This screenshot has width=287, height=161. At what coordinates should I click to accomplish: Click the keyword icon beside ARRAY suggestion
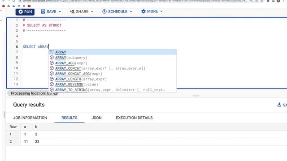tap(52, 52)
